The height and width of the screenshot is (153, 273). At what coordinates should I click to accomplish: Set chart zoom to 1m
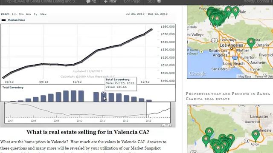(x=14, y=14)
